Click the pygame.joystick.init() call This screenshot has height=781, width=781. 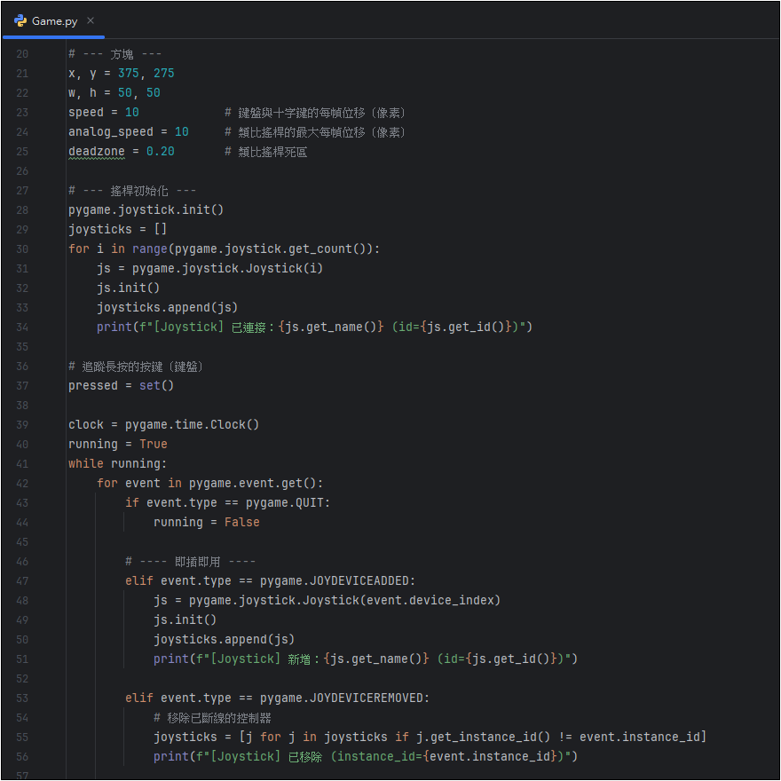coord(146,209)
